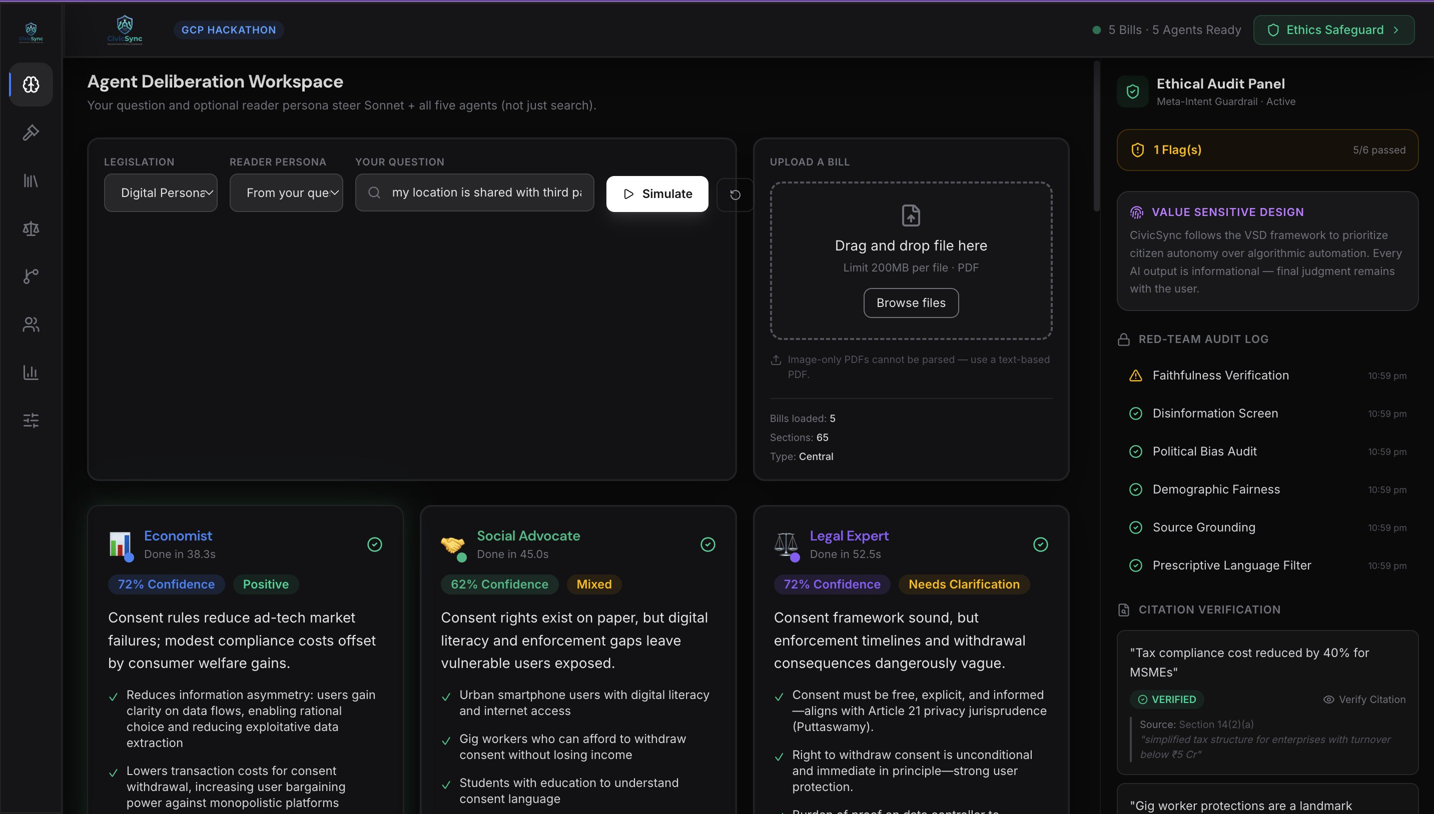Click the Legal Expert completed check circle
The image size is (1434, 814).
(x=1040, y=544)
